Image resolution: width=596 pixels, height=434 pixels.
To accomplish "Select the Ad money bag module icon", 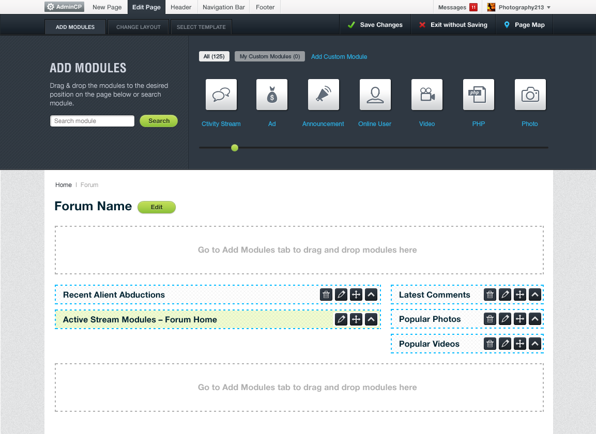I will [272, 95].
